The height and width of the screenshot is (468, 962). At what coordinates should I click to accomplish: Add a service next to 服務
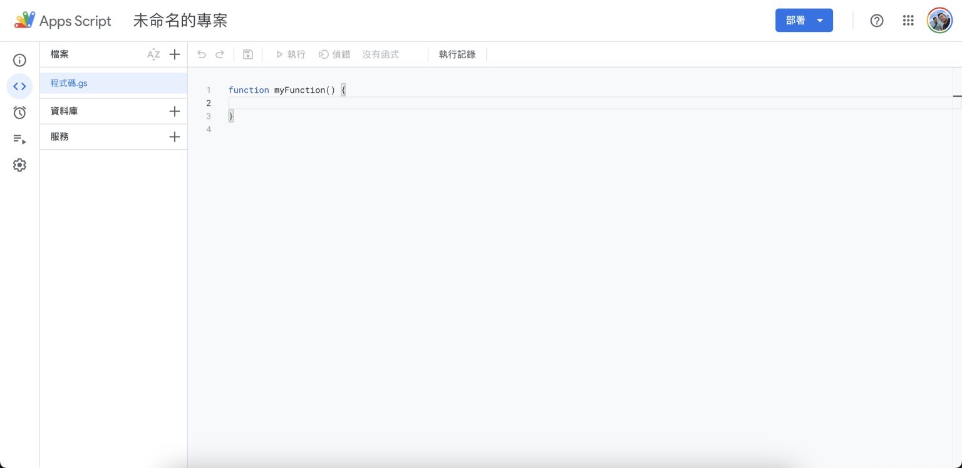click(x=175, y=137)
